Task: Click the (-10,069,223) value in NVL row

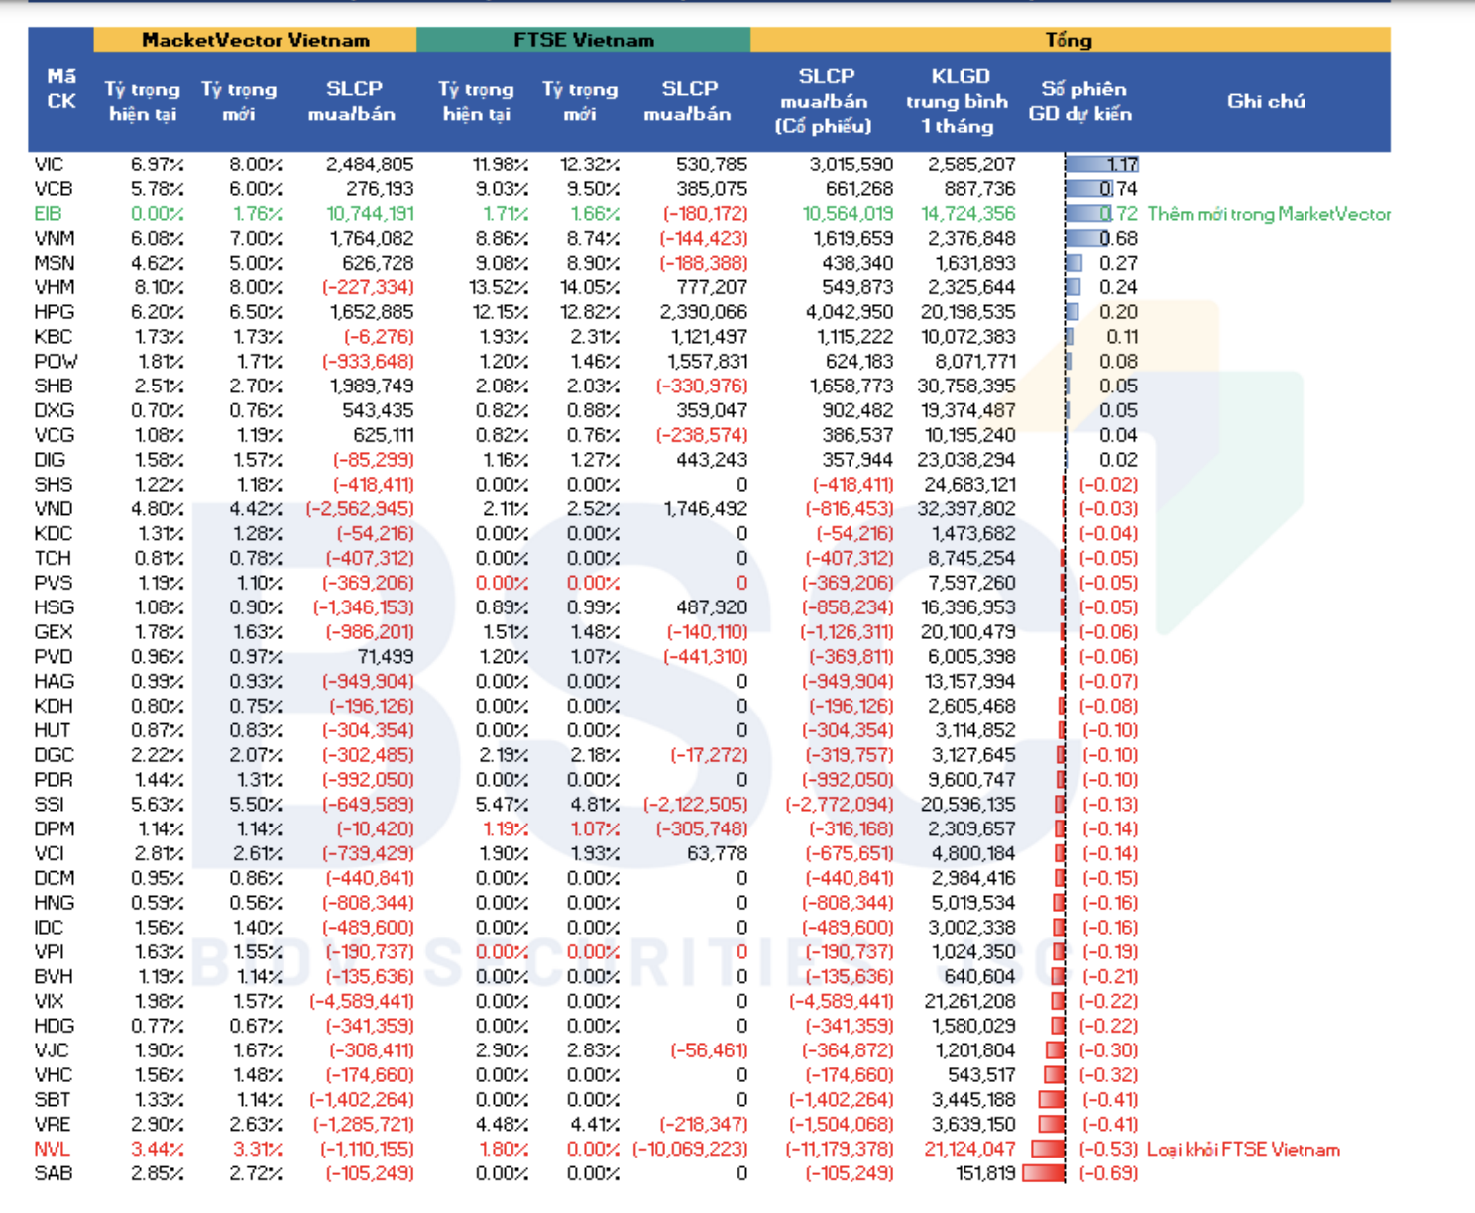Action: click(x=690, y=1150)
